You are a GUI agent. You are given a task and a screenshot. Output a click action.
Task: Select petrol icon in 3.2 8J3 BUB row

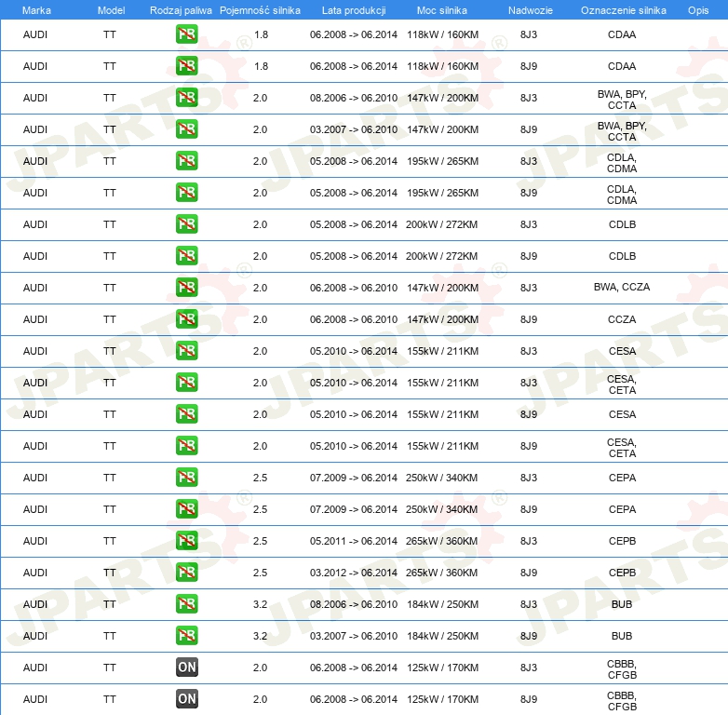[186, 603]
